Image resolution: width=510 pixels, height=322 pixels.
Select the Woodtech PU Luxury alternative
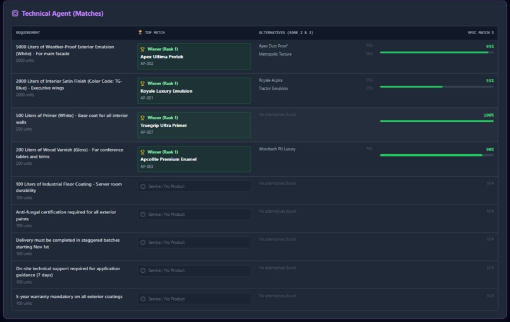(277, 149)
